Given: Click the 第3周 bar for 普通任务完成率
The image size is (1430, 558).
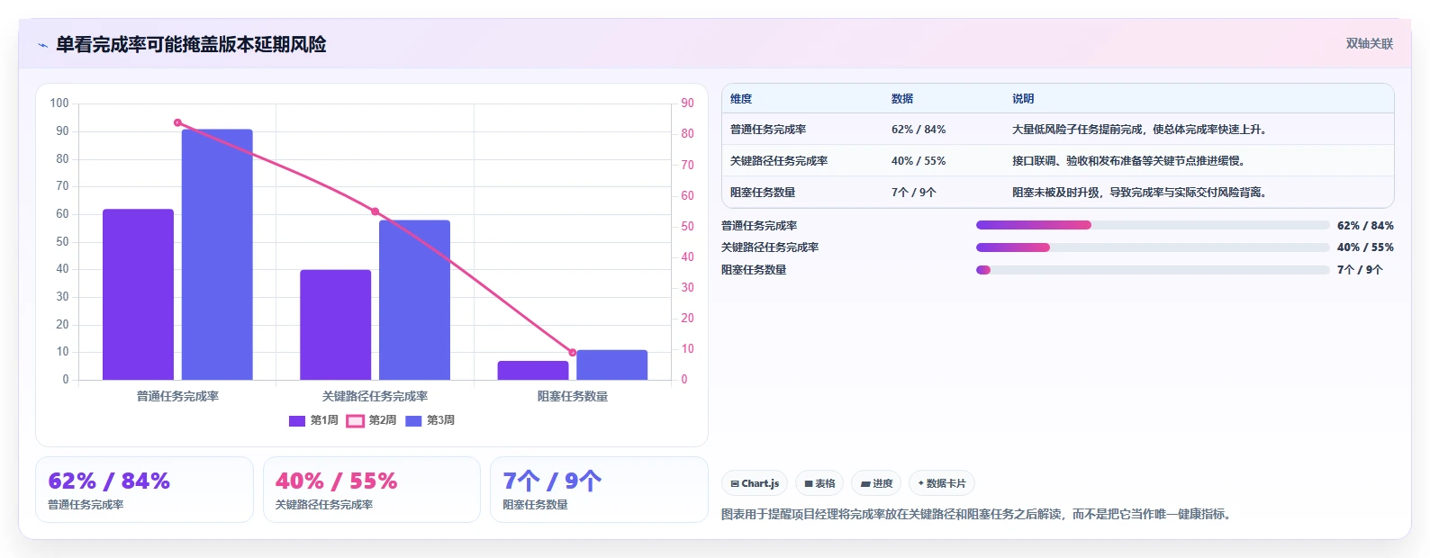Looking at the screenshot, I should pos(217,255).
